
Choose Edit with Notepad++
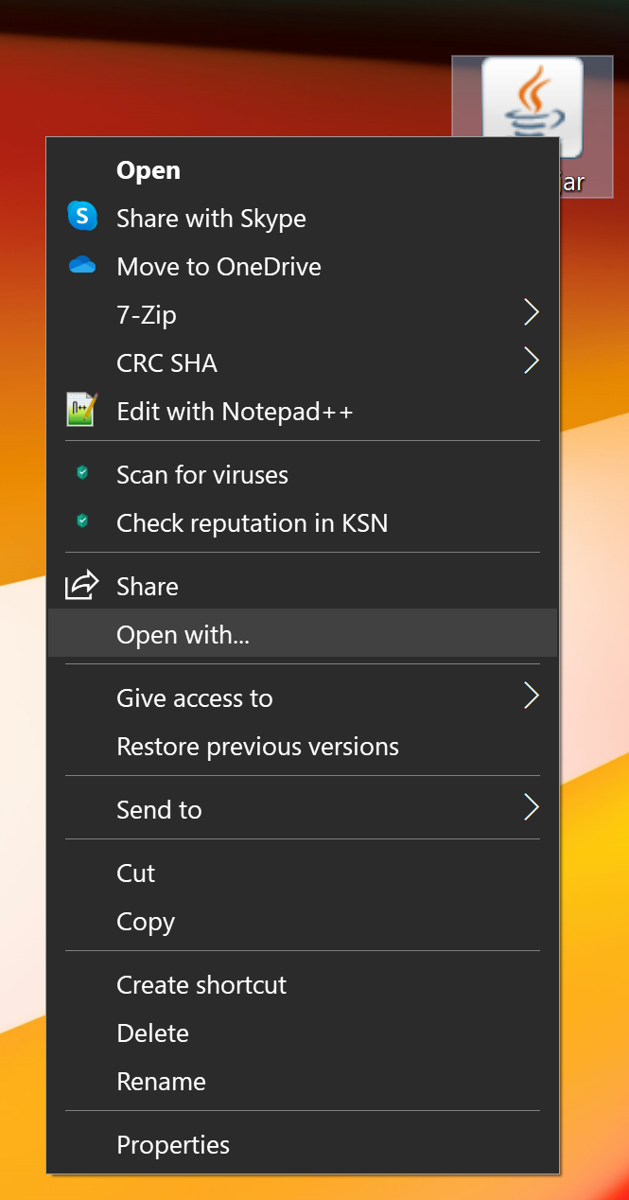(303, 412)
